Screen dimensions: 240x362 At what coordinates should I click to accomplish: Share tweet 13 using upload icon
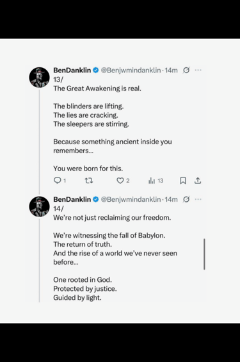pos(198,181)
